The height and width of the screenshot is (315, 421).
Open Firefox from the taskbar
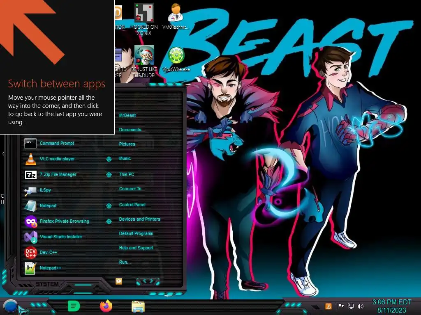[106, 306]
